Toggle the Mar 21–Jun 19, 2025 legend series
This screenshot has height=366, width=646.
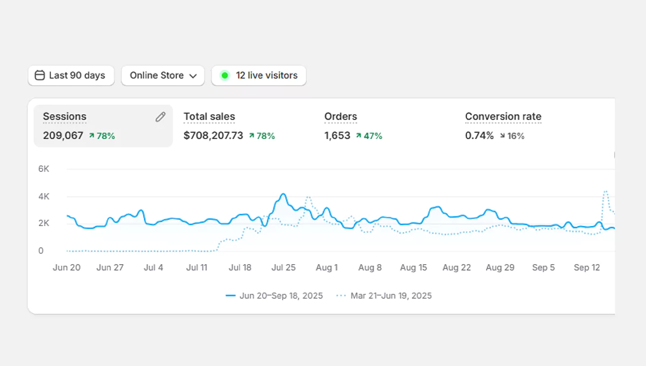click(x=384, y=295)
